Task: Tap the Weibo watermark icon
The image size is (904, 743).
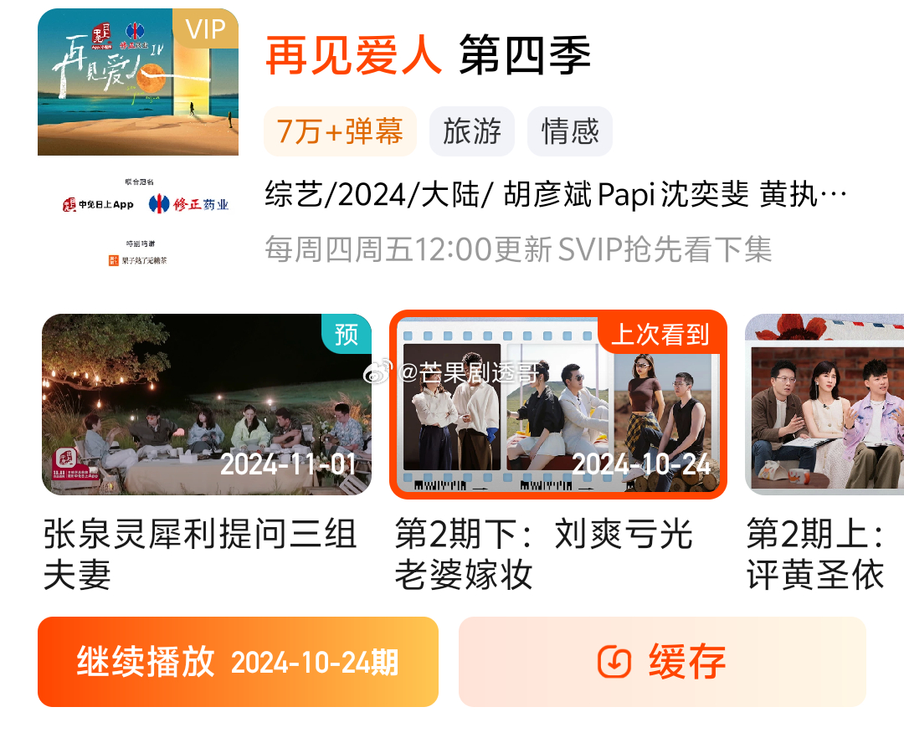Action: (x=377, y=372)
